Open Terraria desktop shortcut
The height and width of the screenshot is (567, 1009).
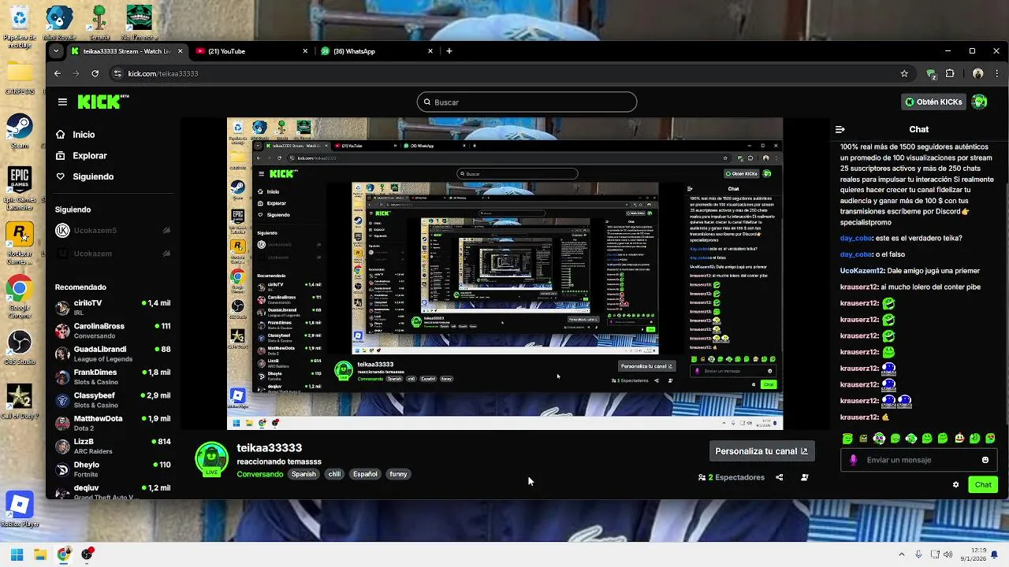pos(99,21)
